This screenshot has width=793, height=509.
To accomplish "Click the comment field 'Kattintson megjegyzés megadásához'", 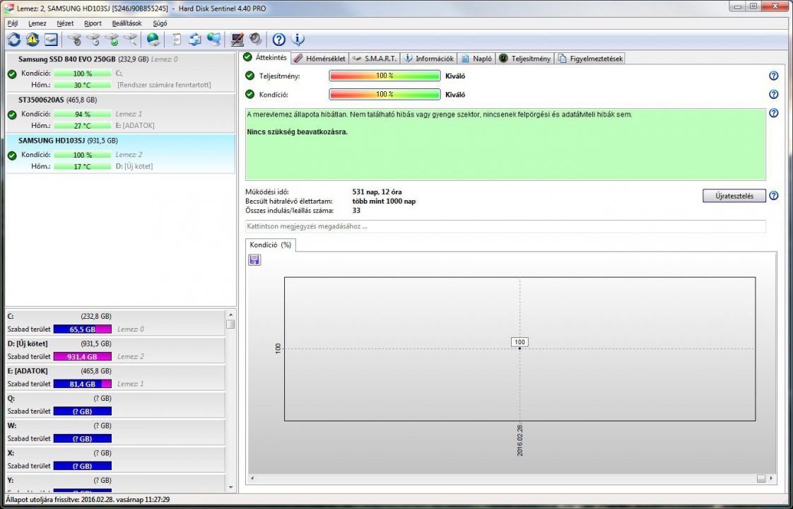I will (506, 227).
